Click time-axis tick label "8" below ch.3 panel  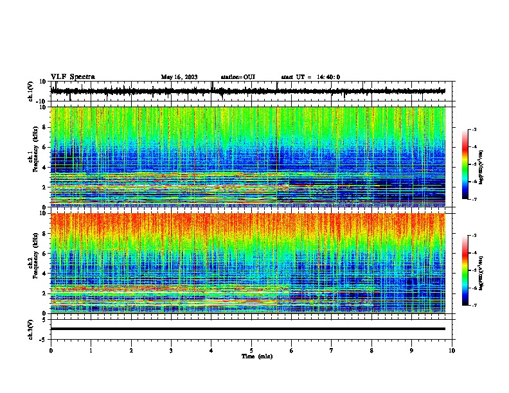click(x=371, y=351)
